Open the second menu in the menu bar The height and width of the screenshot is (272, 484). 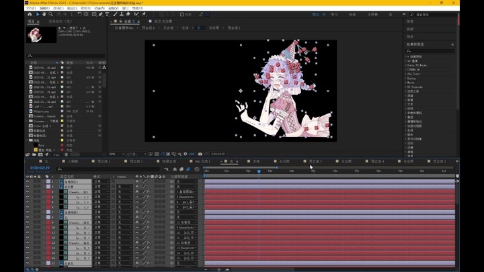(x=44, y=8)
